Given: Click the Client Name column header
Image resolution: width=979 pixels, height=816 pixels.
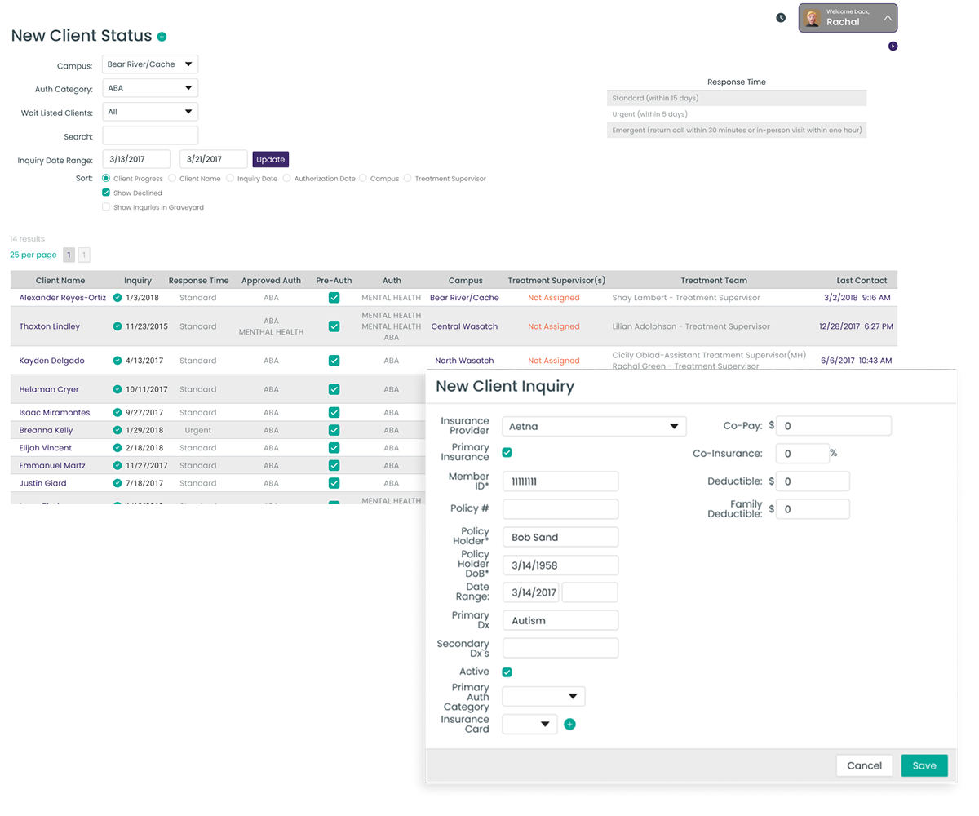Looking at the screenshot, I should 60,281.
